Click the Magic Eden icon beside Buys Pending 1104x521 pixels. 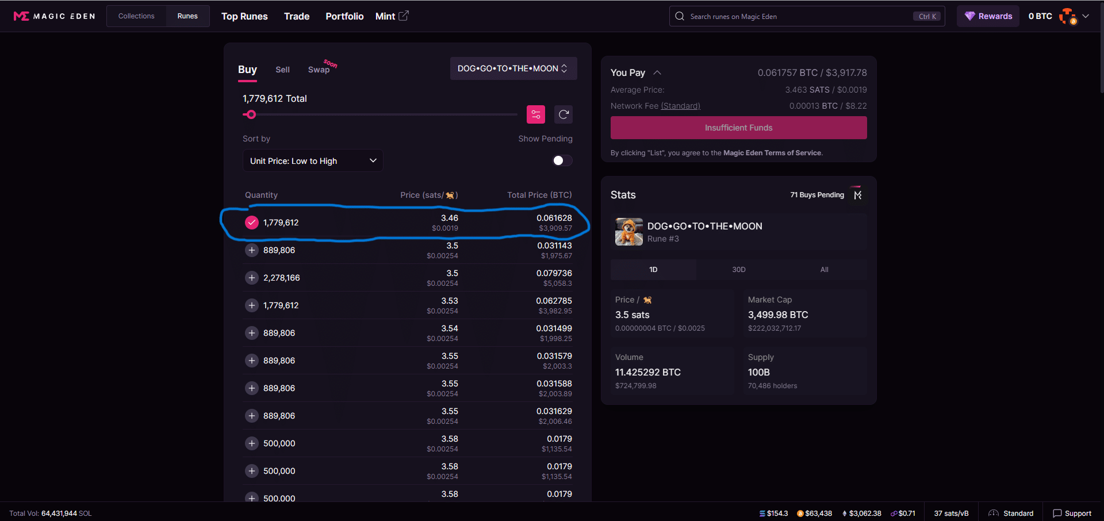pos(857,195)
